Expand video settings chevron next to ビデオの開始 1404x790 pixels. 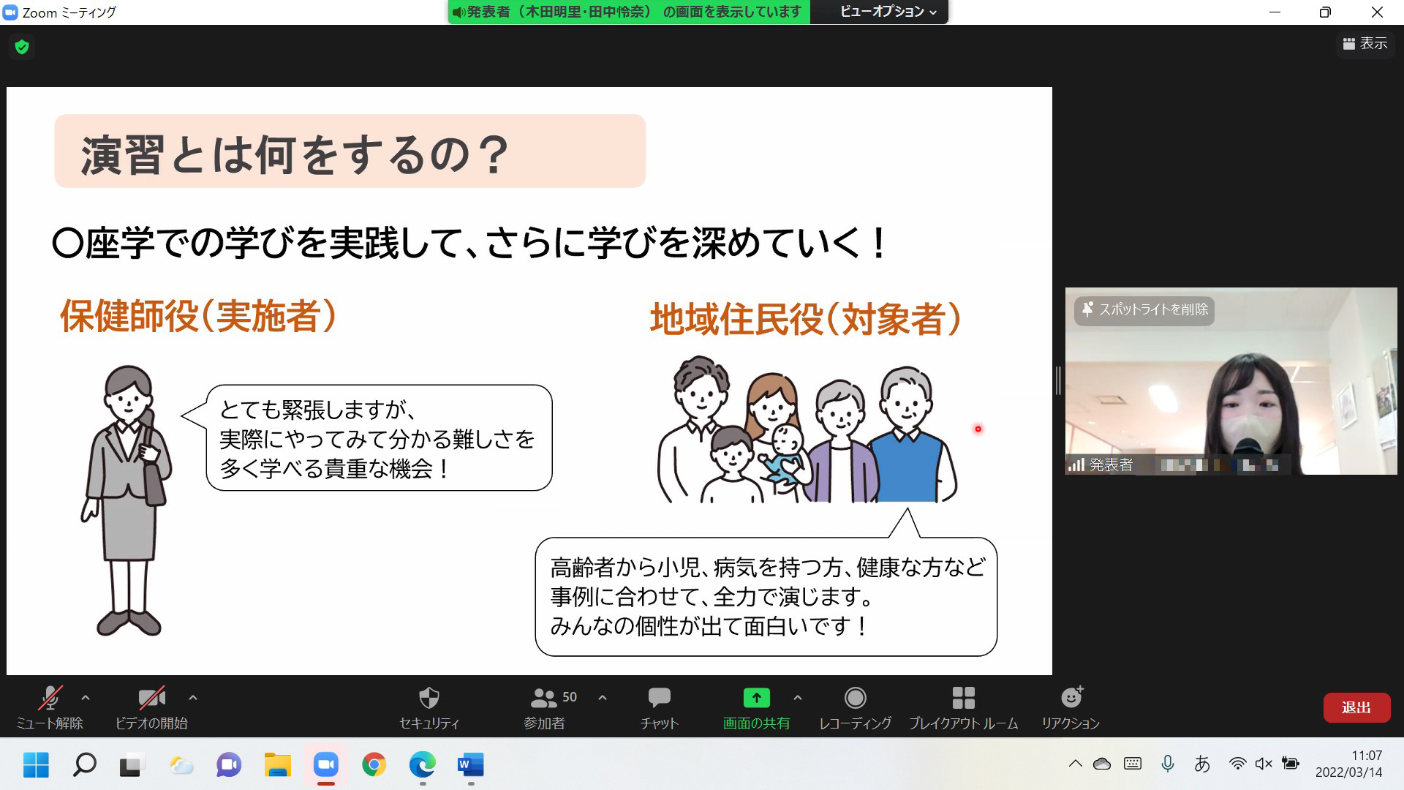click(192, 699)
